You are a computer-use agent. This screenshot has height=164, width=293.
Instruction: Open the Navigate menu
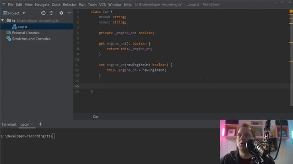click(42, 5)
